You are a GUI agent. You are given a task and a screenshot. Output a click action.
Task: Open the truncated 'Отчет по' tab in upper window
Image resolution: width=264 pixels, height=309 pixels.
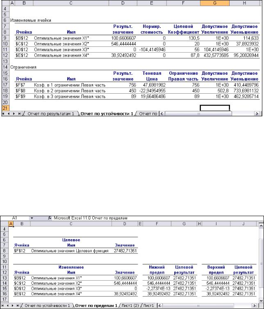[x=148, y=114]
